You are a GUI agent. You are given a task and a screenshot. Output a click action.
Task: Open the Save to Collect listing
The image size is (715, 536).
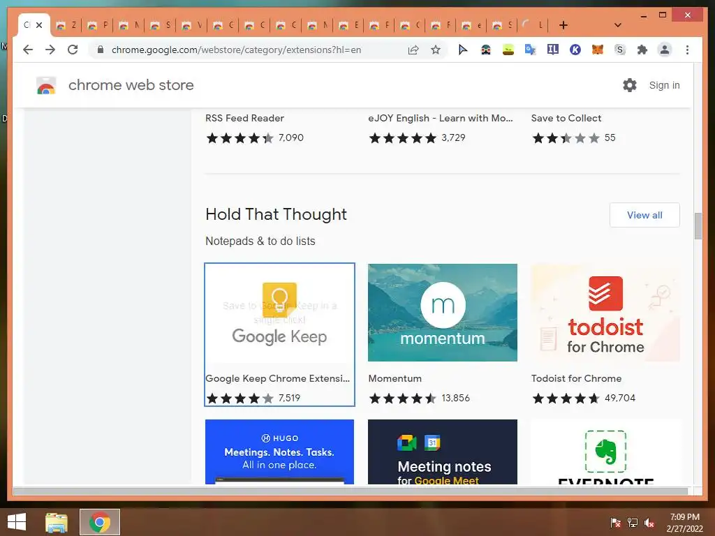coord(566,118)
